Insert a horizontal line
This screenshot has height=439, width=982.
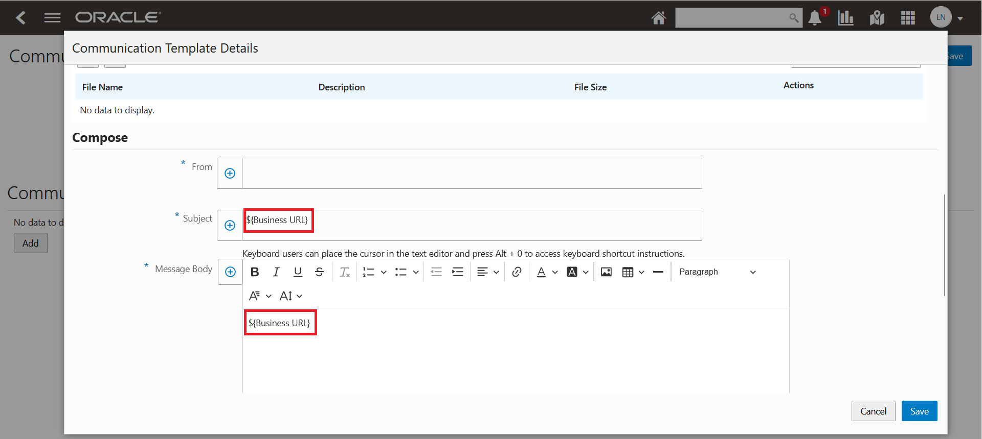point(658,272)
